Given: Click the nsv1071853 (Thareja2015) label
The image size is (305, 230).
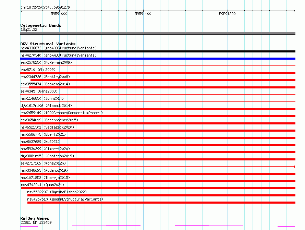Looking at the screenshot, I should (45, 178).
